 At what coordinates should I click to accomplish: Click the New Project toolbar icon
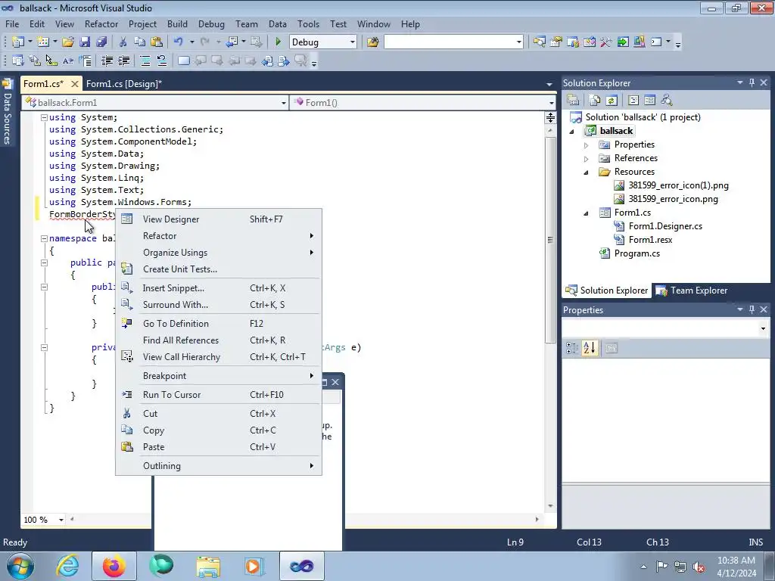pyautogui.click(x=18, y=42)
